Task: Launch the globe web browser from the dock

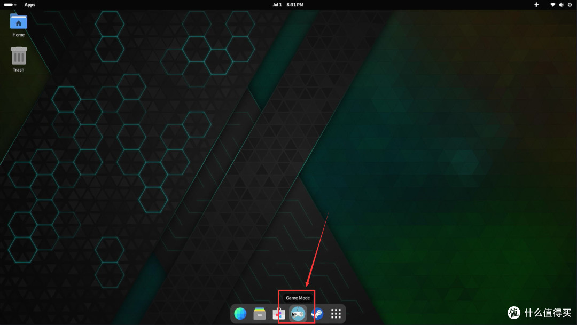Action: click(x=240, y=314)
